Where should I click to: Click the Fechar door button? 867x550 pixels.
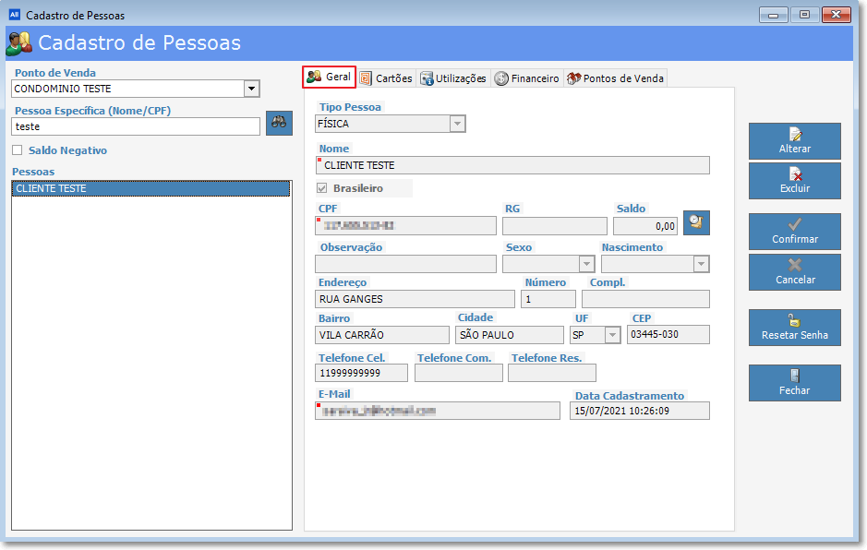click(x=794, y=383)
